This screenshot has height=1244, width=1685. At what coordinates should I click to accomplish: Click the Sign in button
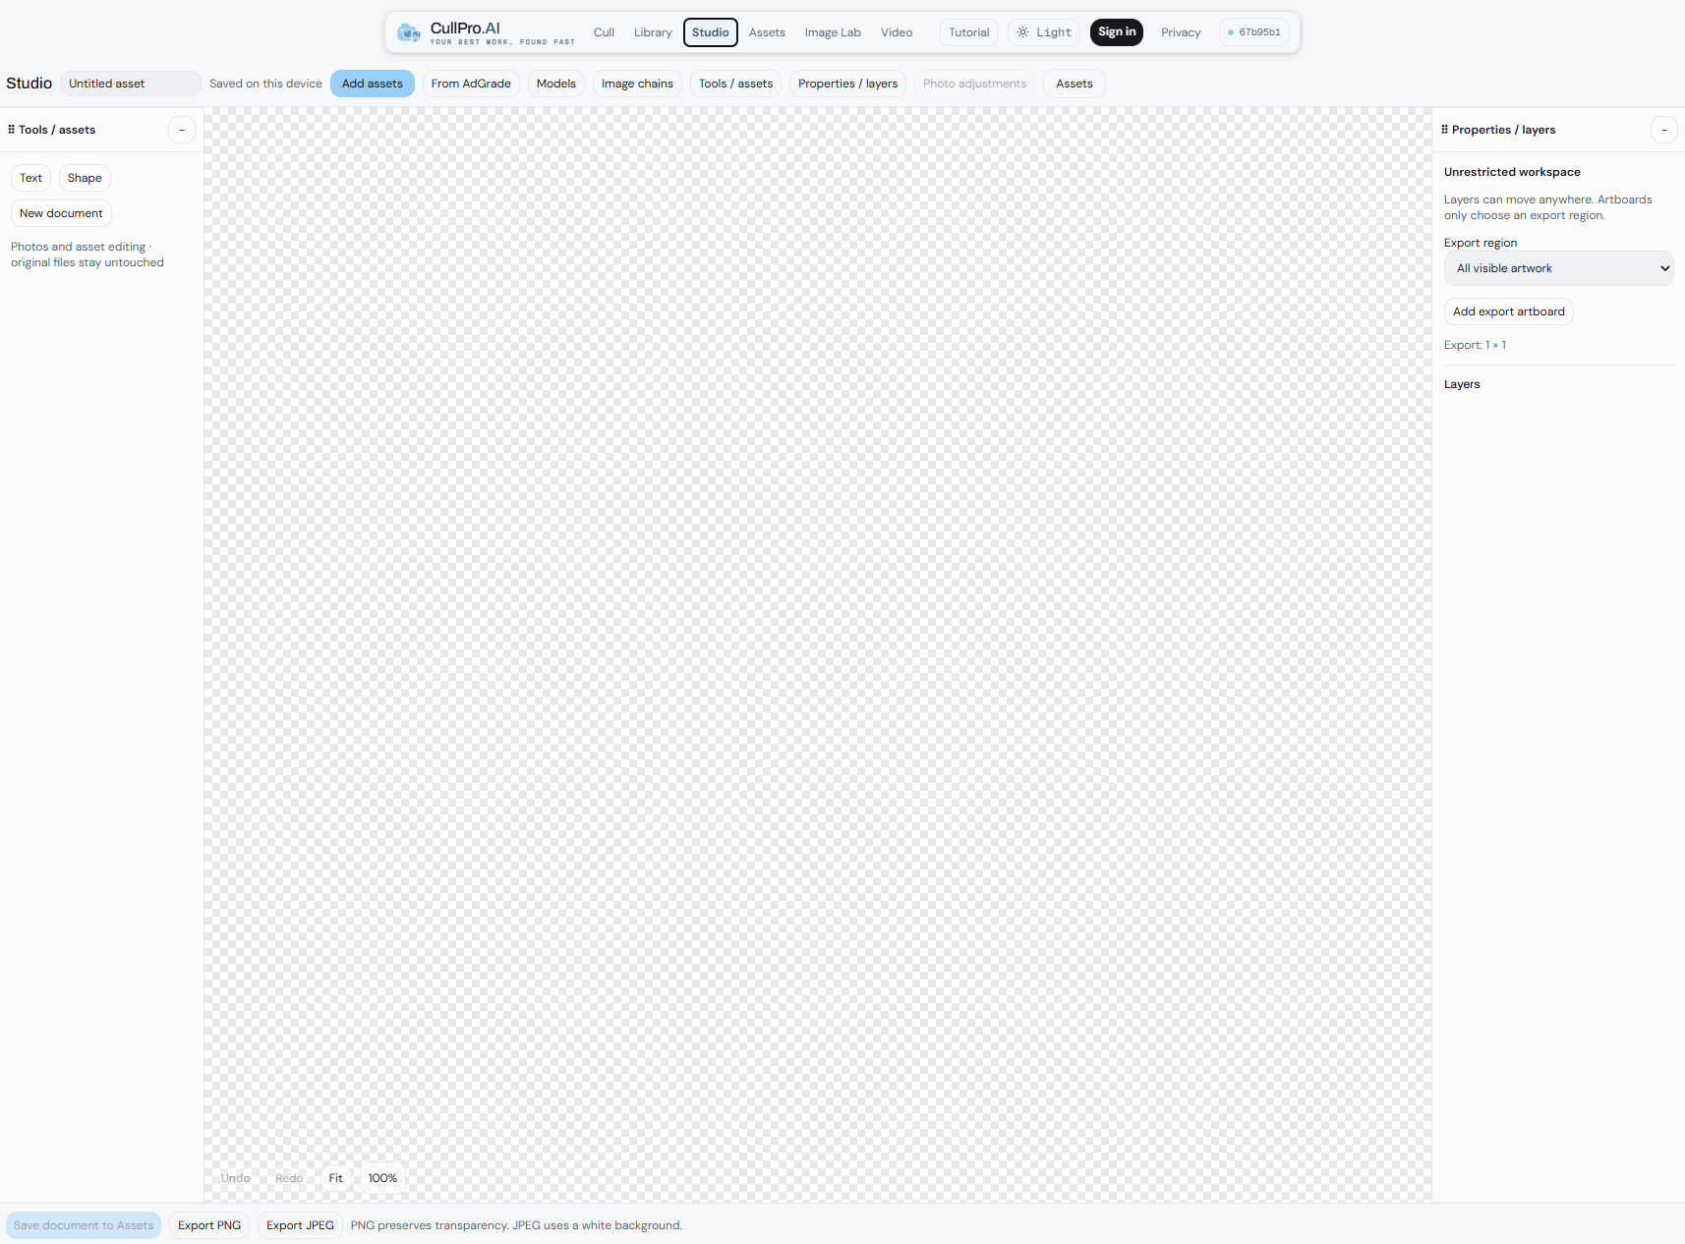(x=1117, y=32)
